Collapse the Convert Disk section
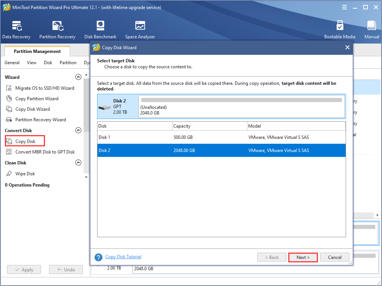Screen dimensions: 382x286 pos(78,130)
